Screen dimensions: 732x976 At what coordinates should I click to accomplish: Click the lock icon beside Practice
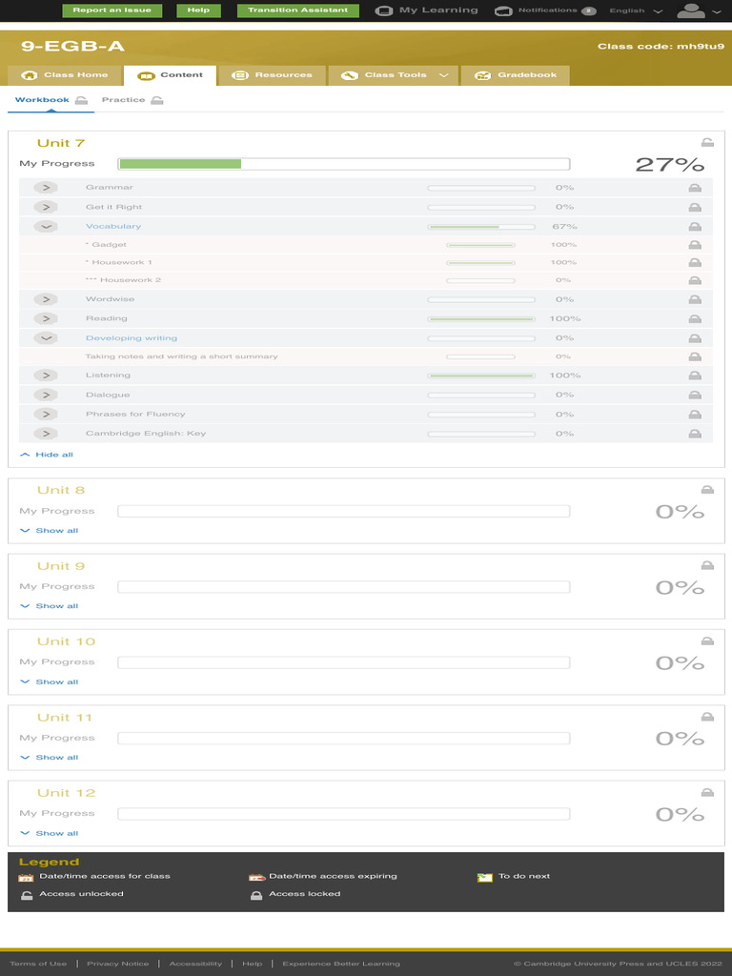point(157,100)
